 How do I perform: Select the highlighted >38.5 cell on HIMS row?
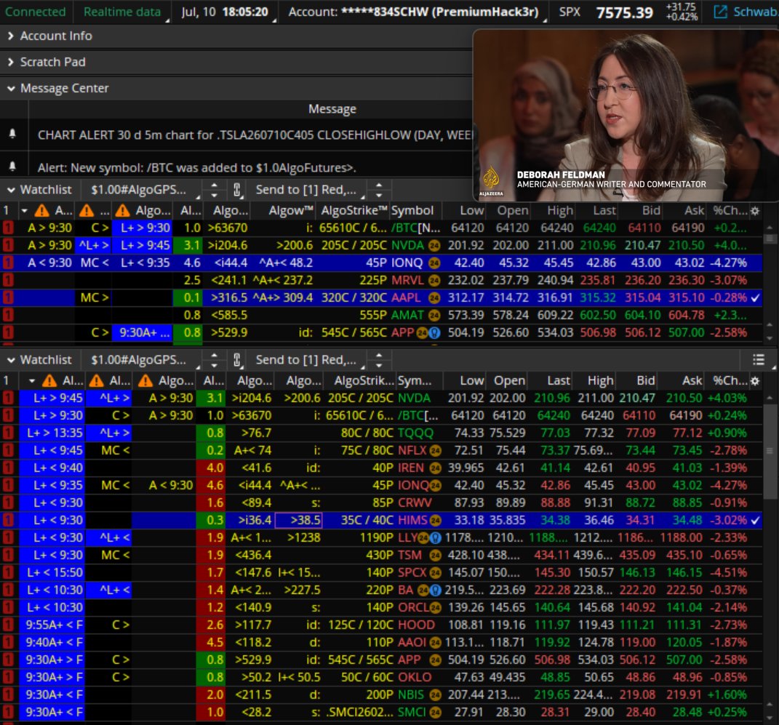(299, 521)
